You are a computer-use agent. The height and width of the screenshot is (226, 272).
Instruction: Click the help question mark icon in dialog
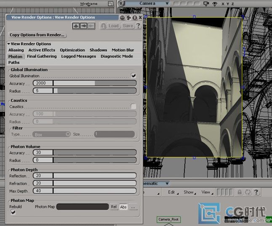click(137, 26)
